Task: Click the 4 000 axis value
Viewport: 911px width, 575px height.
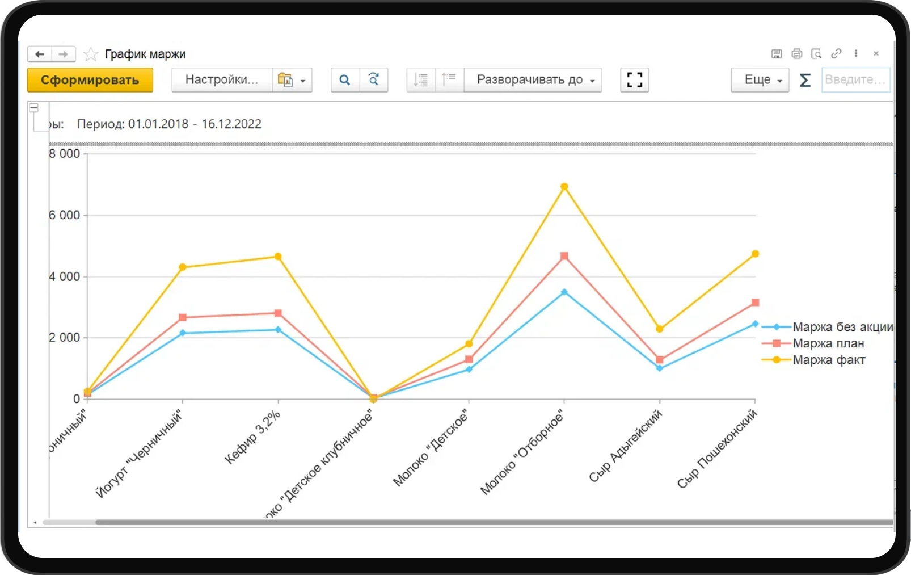Action: pos(65,276)
